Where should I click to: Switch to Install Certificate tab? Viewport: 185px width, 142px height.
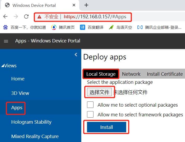[x=165, y=74]
